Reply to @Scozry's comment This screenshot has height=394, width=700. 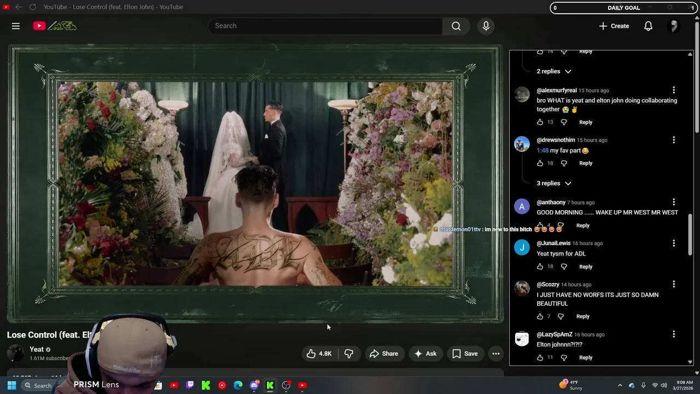point(583,316)
